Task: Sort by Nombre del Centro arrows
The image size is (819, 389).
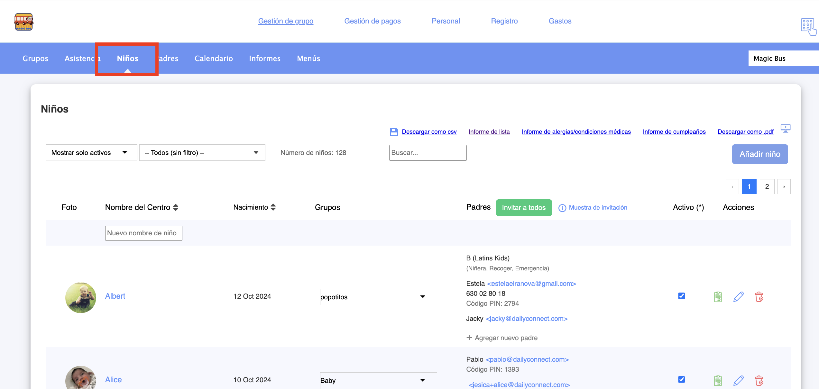Action: click(176, 207)
